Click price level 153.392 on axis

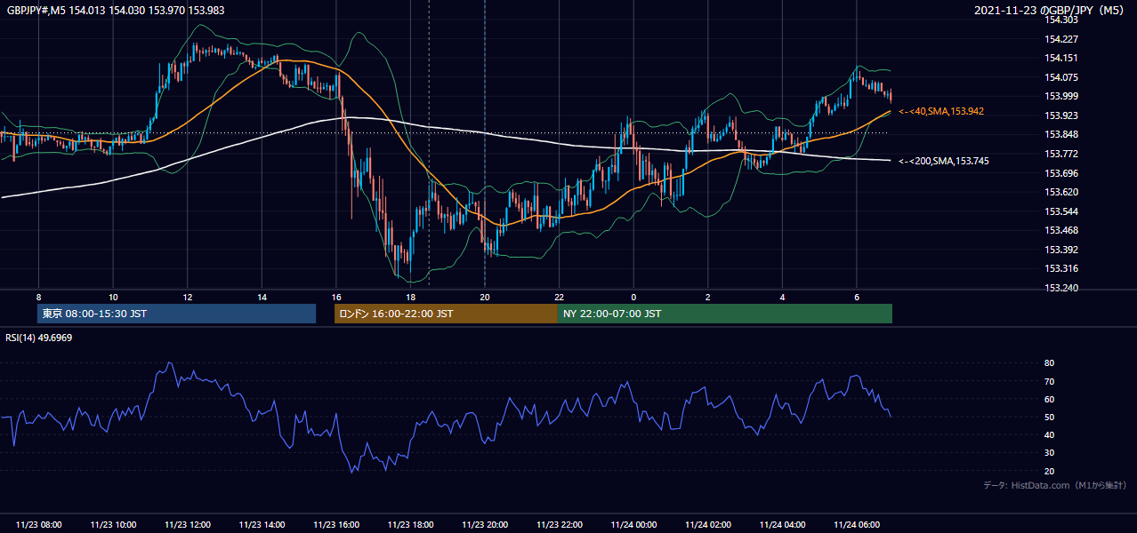pyautogui.click(x=1061, y=250)
